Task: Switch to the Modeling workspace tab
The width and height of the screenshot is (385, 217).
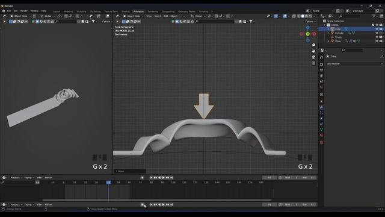Action: 68,11
